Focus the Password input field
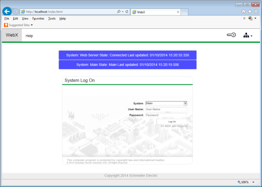262x187 pixels. pyautogui.click(x=166, y=115)
